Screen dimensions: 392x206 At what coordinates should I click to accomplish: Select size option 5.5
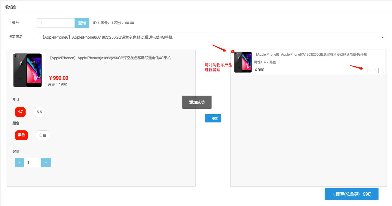[39, 112]
